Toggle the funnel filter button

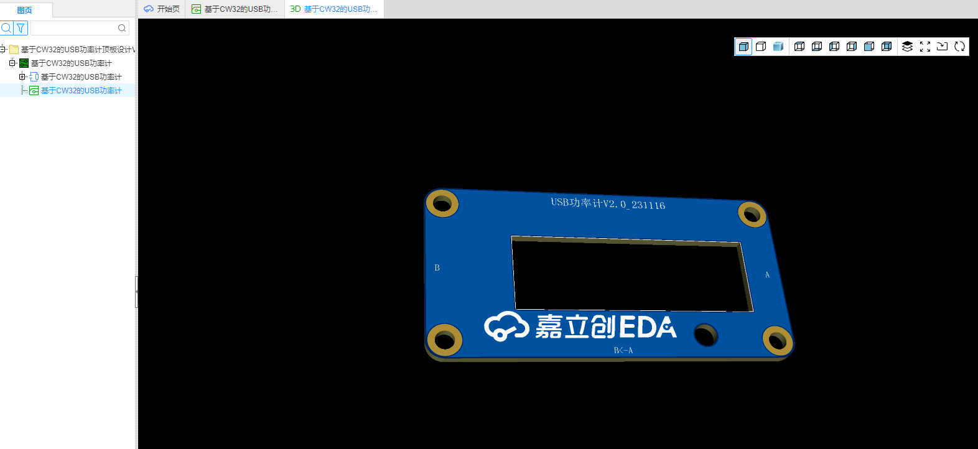(x=21, y=28)
